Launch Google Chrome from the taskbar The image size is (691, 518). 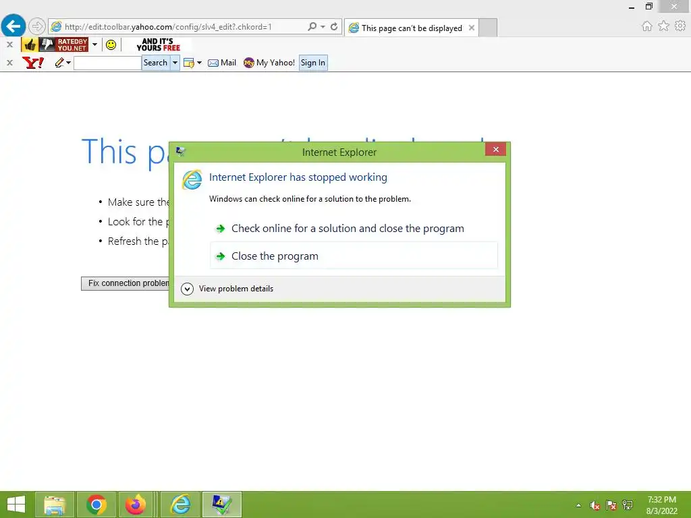(96, 505)
